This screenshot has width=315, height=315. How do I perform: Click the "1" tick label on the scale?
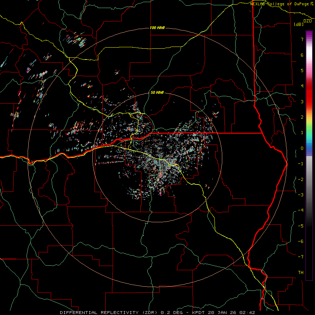point(302,133)
